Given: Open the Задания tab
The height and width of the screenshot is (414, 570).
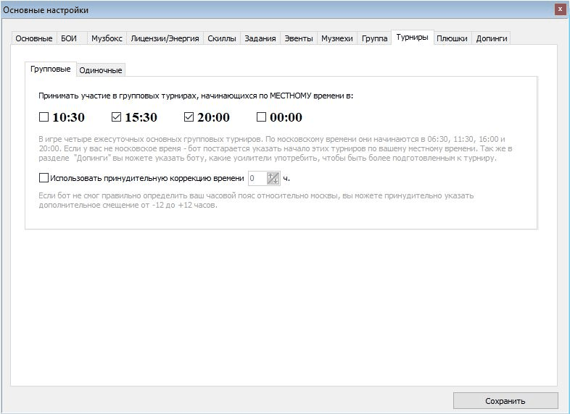Looking at the screenshot, I should 260,38.
